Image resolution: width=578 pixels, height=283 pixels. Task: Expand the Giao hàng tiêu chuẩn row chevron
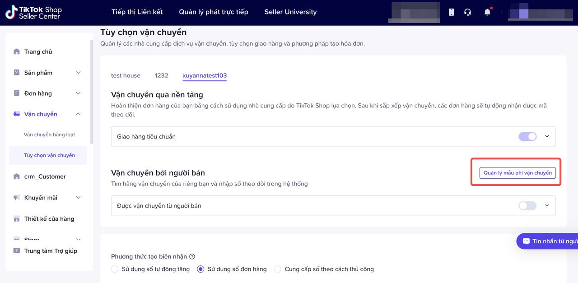click(x=547, y=136)
